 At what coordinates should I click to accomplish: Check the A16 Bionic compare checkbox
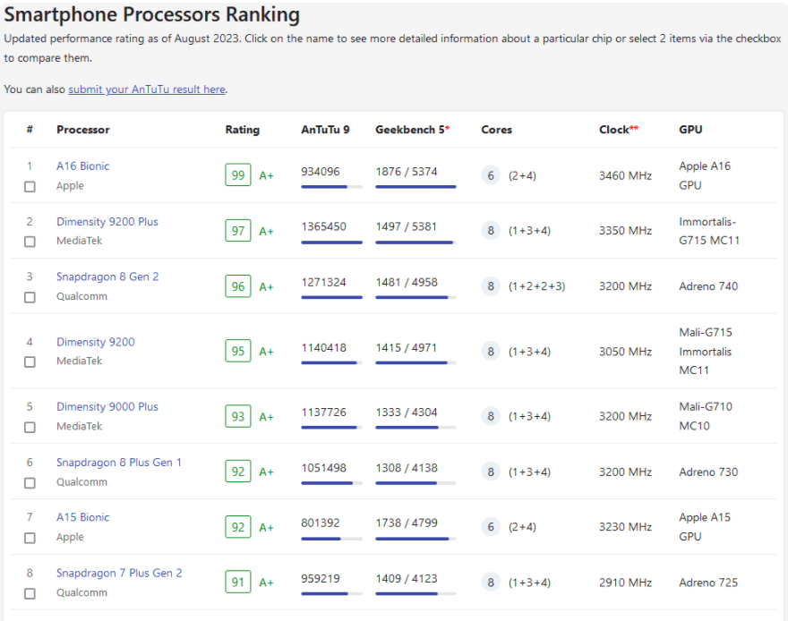point(30,186)
